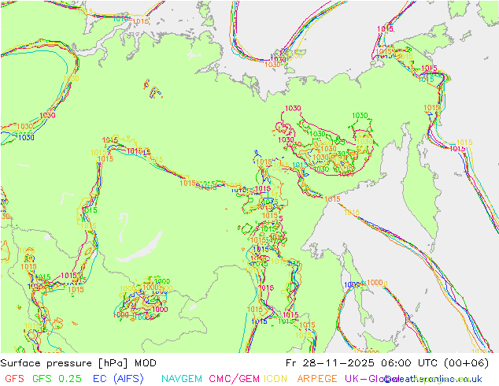This screenshot has width=499, height=386.
Task: Select the red GFS legend label
Action: (x=14, y=379)
